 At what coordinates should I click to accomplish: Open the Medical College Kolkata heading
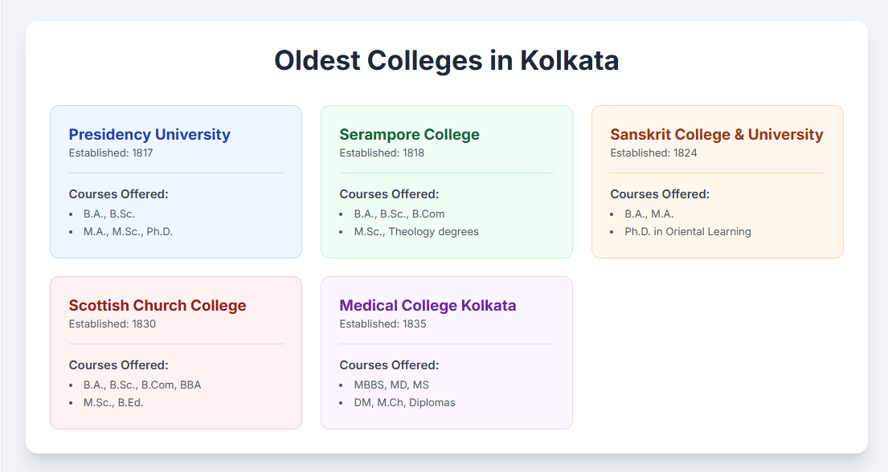[428, 305]
